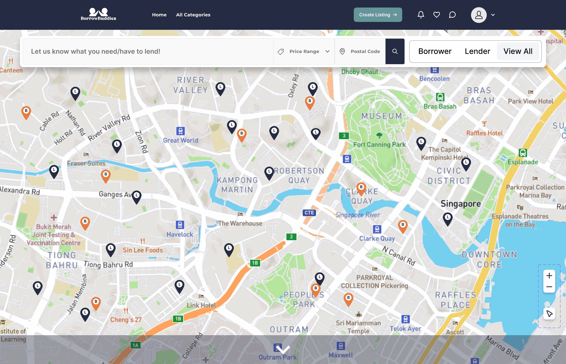566x364 pixels.
Task: Select lender pin above Link Hotel
Action: pos(179,287)
